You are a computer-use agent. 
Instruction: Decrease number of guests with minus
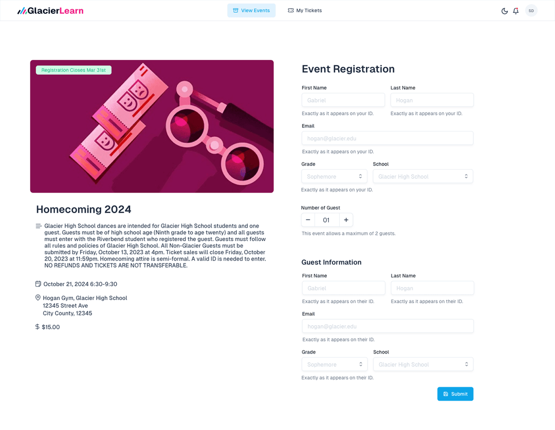(308, 220)
